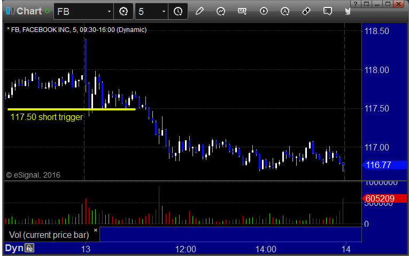Minimize the chart window
This screenshot has height=256, width=409.
coord(377,4)
